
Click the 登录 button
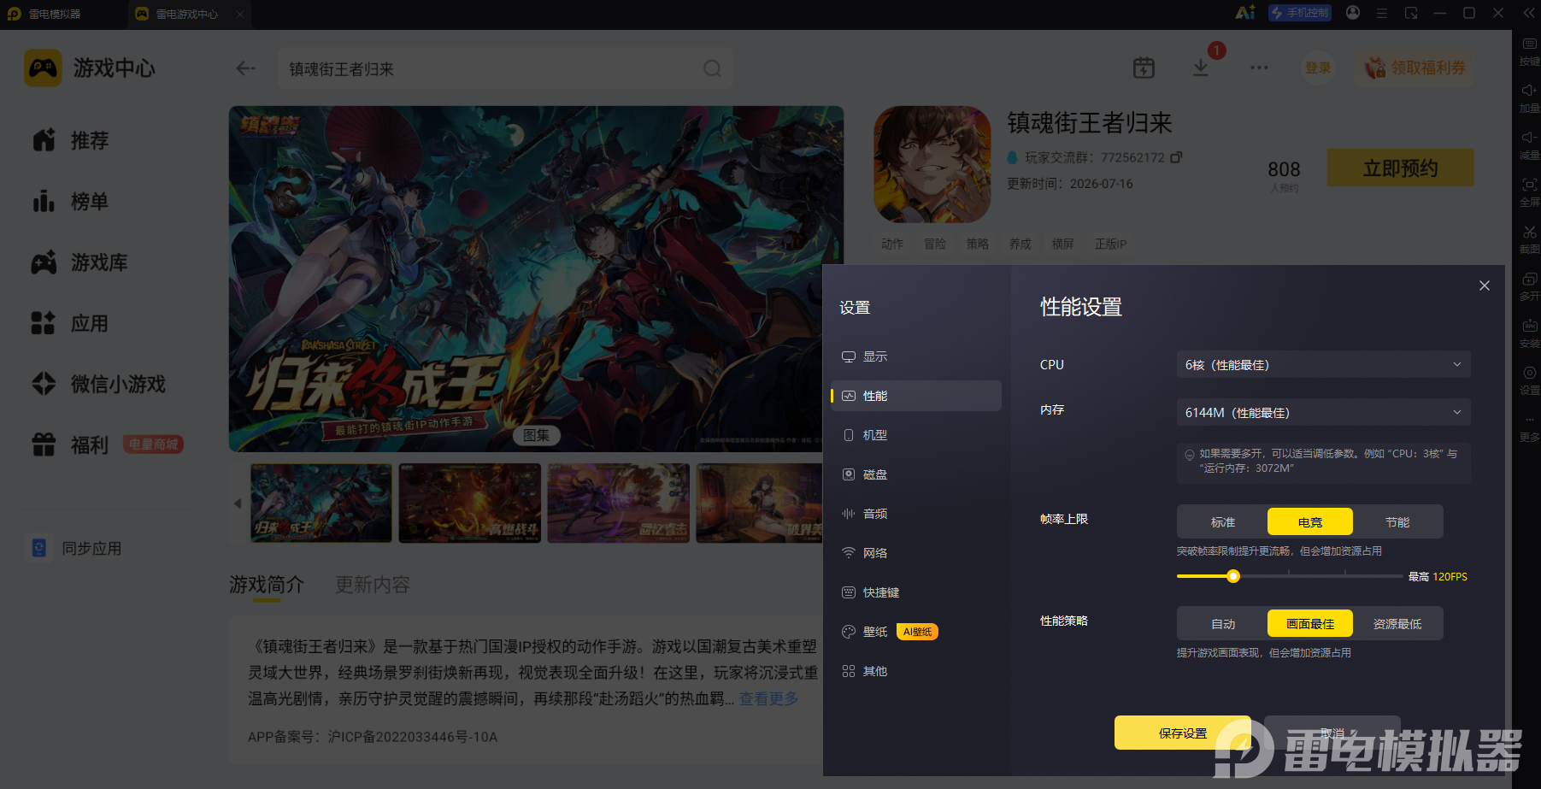(1318, 68)
